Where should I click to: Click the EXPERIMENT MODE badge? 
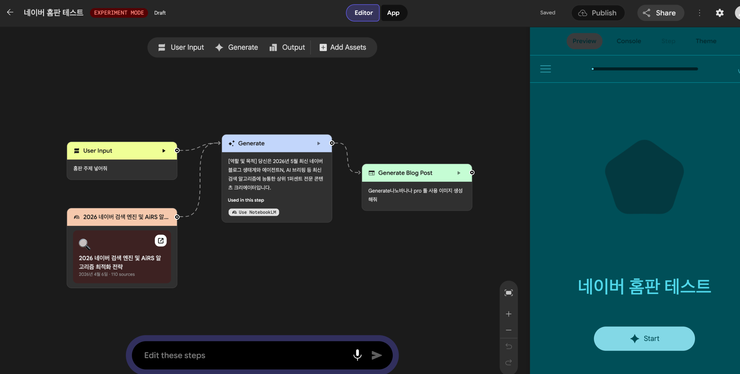click(119, 13)
